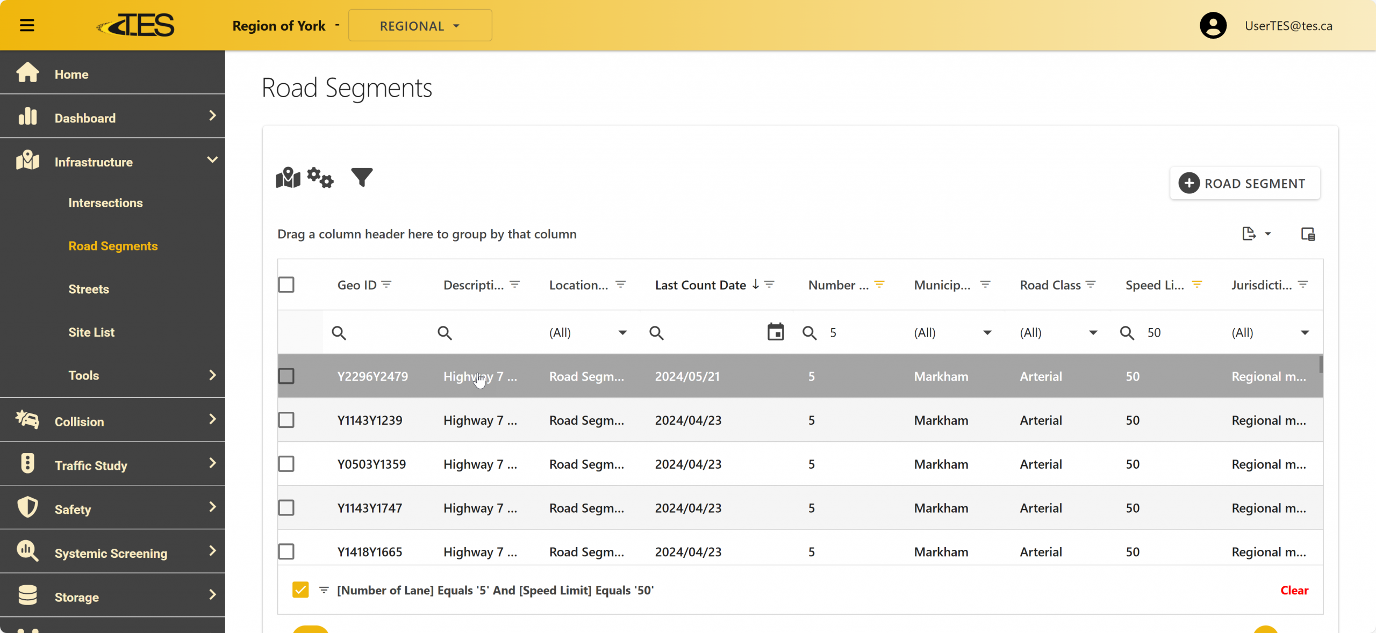Go to Intersections in the sidebar
This screenshot has width=1376, height=633.
(x=105, y=203)
